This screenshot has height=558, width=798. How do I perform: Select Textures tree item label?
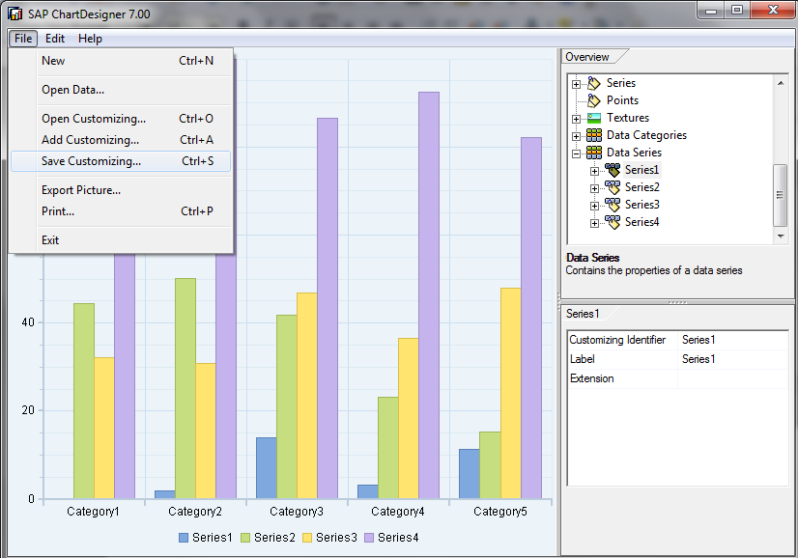click(628, 118)
